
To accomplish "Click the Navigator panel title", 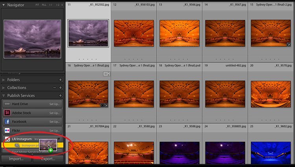I will [16, 5].
